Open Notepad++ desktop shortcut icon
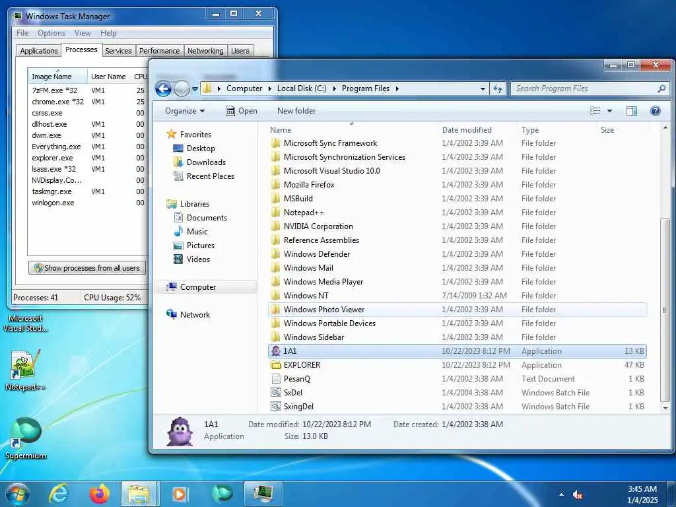676x507 pixels. [x=26, y=363]
